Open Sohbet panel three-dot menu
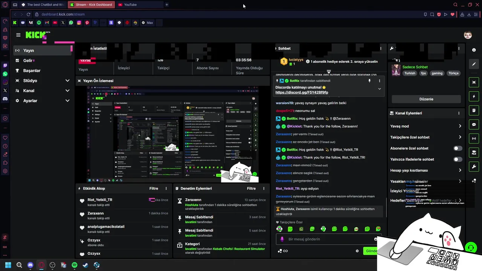 381,49
